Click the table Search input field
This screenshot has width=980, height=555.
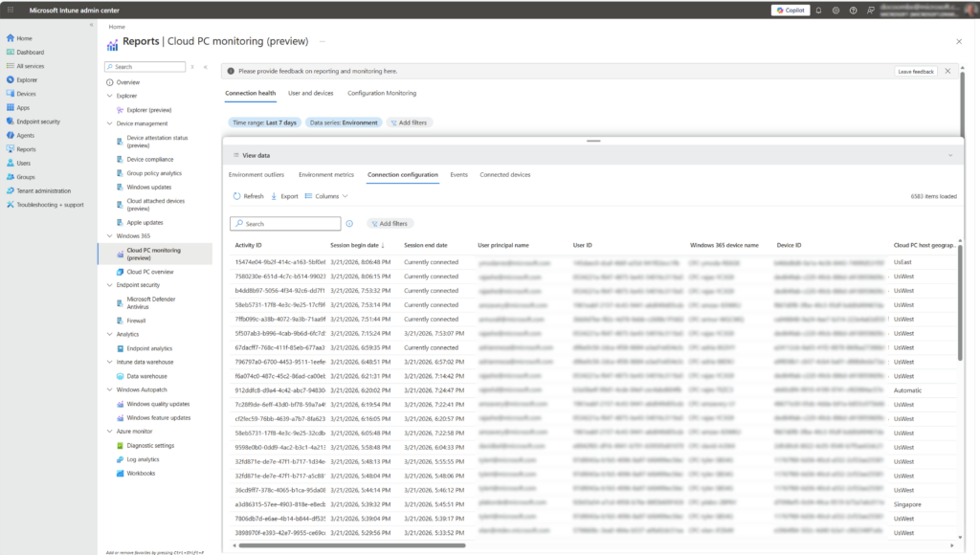pyautogui.click(x=285, y=224)
